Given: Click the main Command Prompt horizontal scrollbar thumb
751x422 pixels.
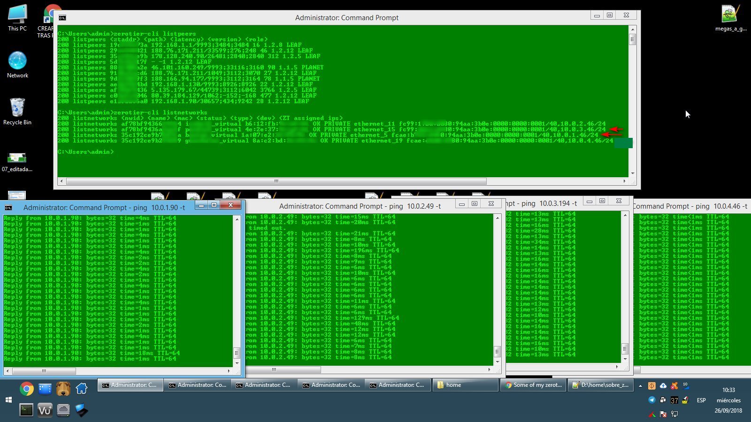Looking at the screenshot, I should click(276, 181).
